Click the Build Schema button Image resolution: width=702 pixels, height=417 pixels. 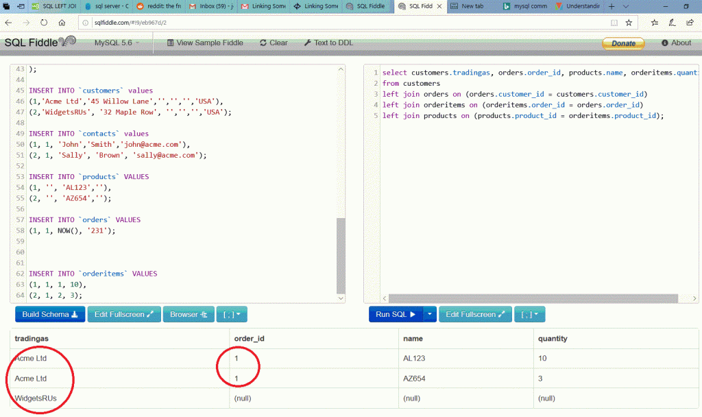(49, 314)
